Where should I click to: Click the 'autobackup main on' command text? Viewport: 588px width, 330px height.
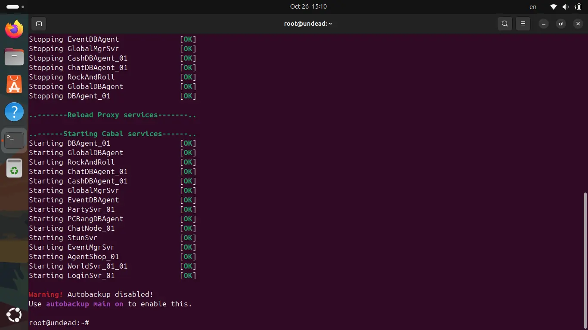point(85,304)
